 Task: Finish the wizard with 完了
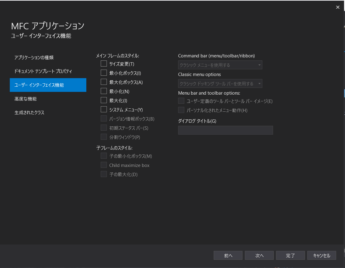pyautogui.click(x=291, y=255)
